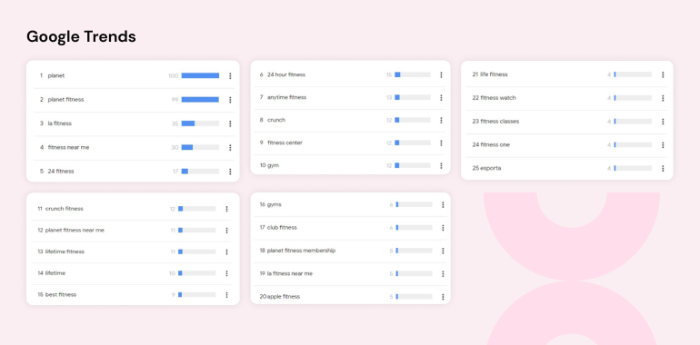Open options menu for crunch fitness row
This screenshot has height=345, width=700.
(226, 209)
